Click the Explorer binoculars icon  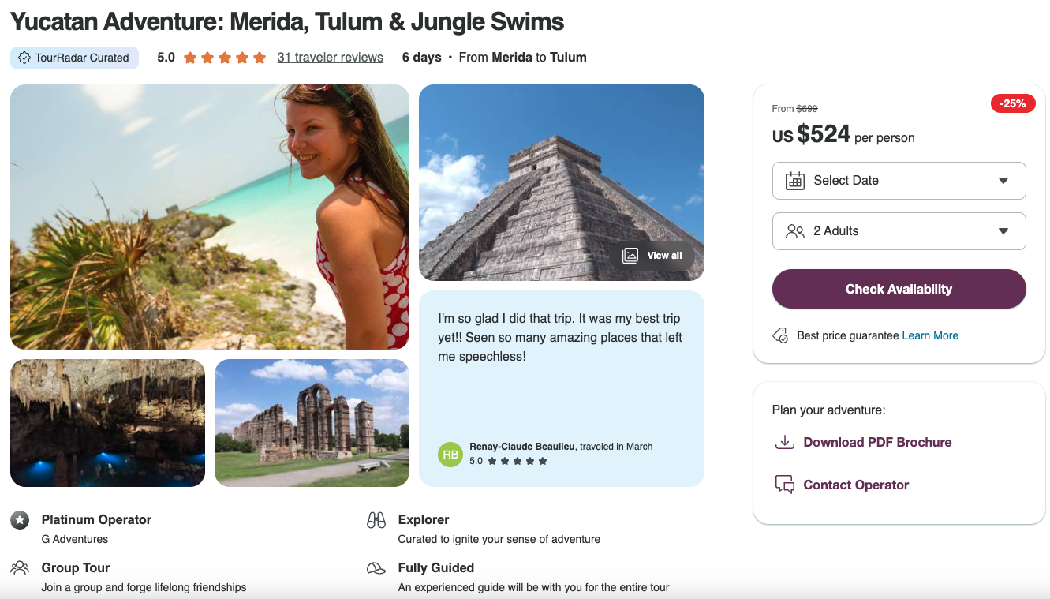[376, 520]
